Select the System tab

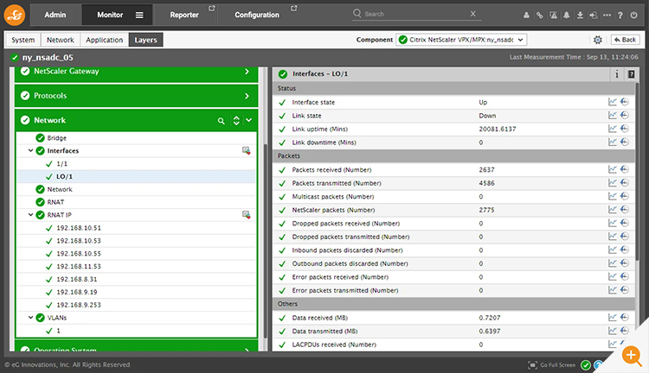23,40
